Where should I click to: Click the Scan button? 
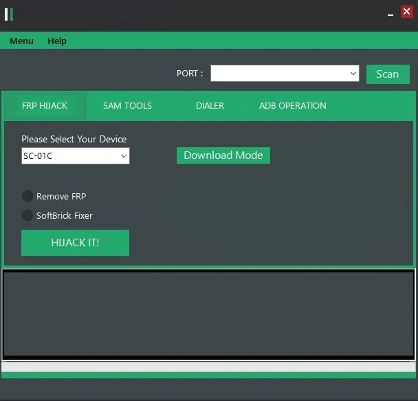coord(388,74)
